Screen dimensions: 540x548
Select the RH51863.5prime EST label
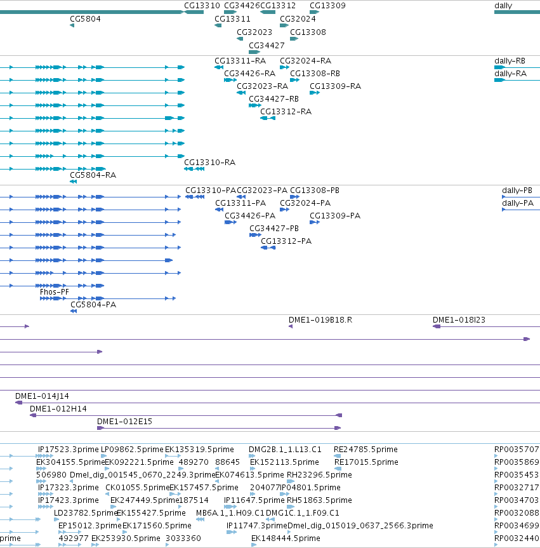coord(319,500)
